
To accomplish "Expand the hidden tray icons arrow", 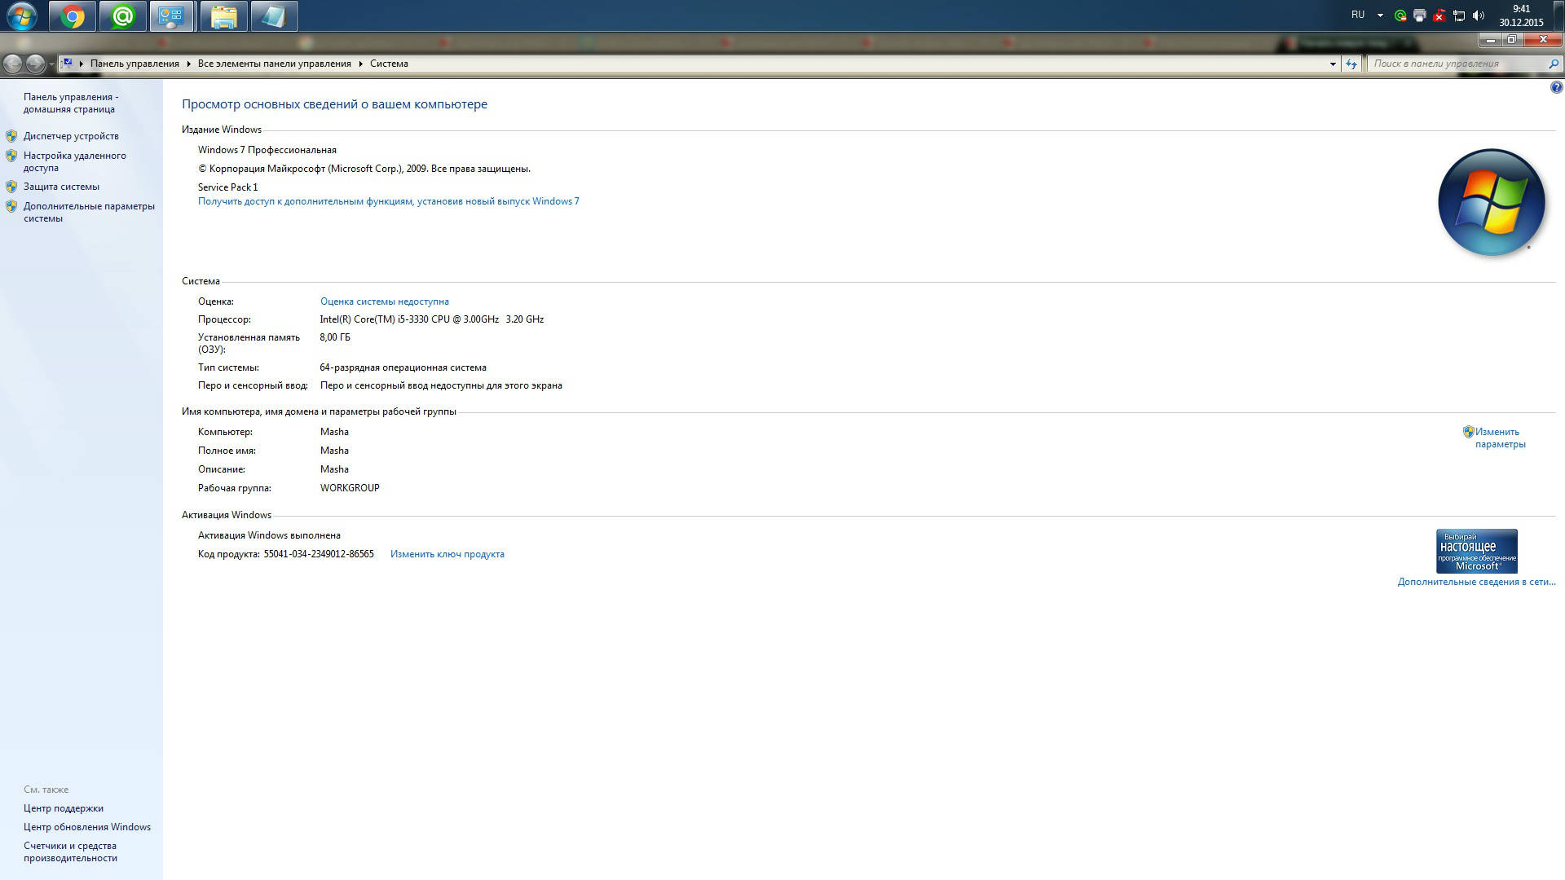I will [1380, 15].
